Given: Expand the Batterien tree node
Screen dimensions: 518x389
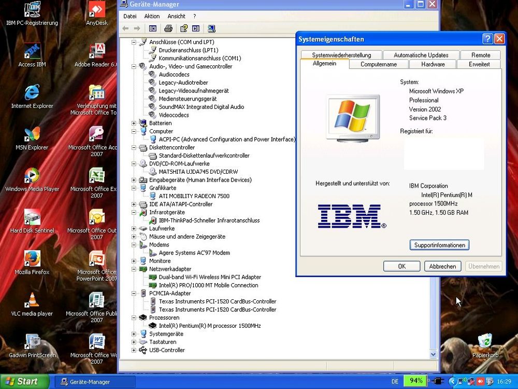Looking at the screenshot, I should click(x=134, y=123).
